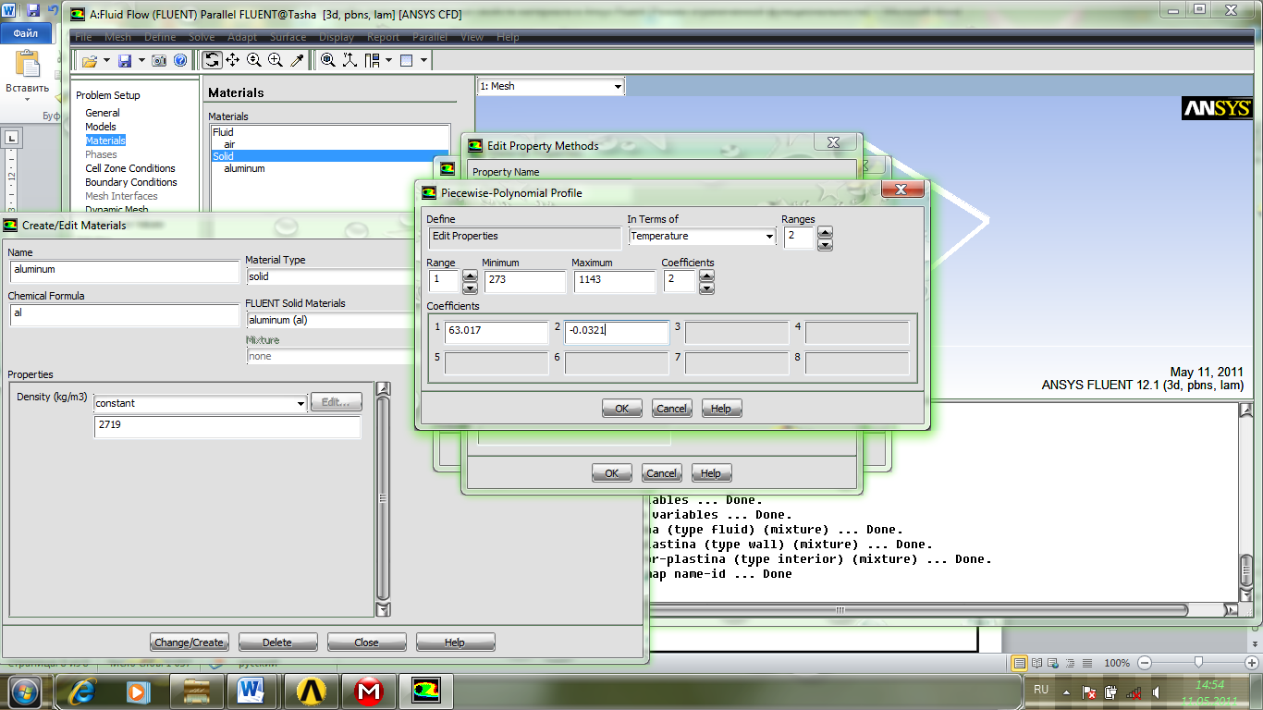Click the Maximum field showing 1143
Image resolution: width=1263 pixels, height=710 pixels.
[614, 282]
